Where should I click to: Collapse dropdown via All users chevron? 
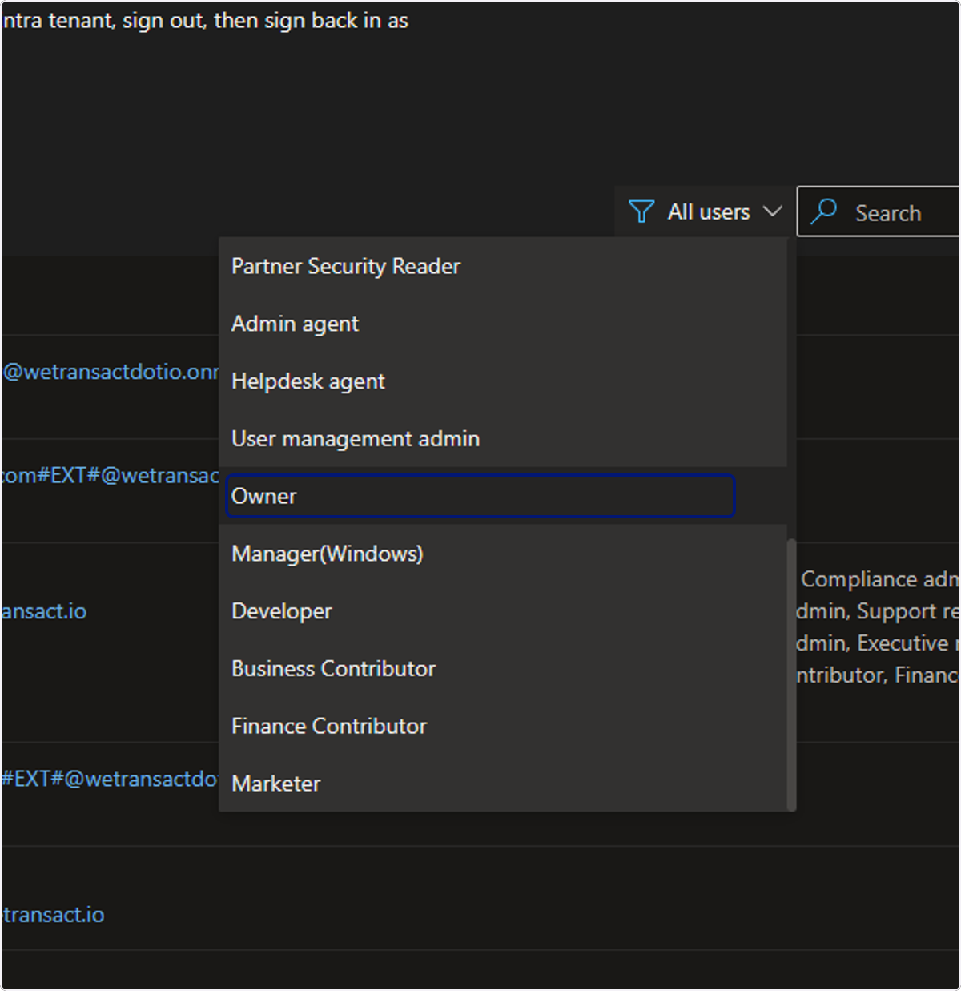tap(772, 211)
